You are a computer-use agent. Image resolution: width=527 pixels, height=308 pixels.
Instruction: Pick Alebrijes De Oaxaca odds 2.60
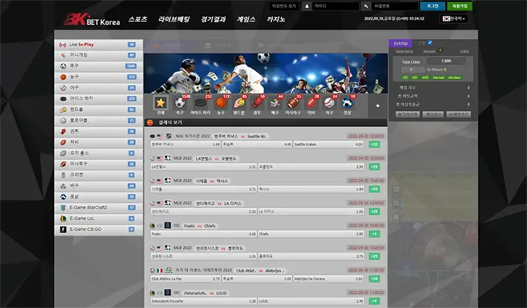[x=328, y=279]
